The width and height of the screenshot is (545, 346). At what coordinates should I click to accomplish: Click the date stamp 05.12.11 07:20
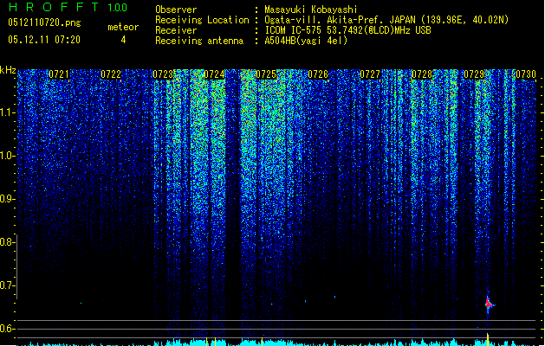[x=44, y=40]
